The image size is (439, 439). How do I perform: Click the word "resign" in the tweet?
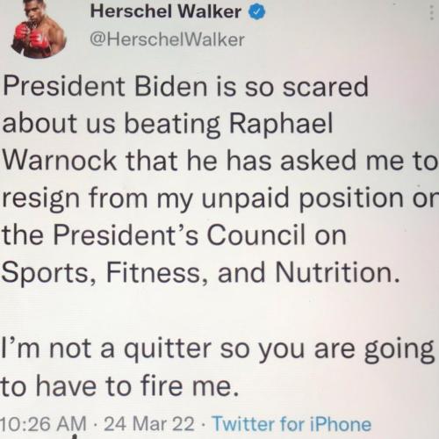[x=40, y=199]
